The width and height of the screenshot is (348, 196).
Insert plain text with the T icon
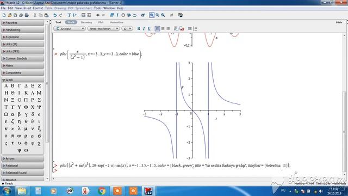click(x=69, y=15)
